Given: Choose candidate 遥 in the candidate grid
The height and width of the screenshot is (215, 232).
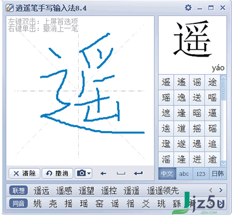Looking at the screenshot, I should (x=166, y=82).
